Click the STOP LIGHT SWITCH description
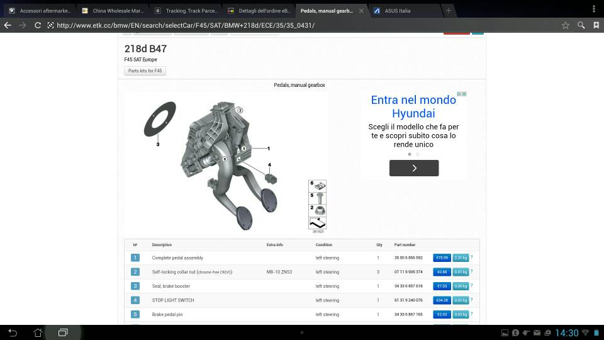Image resolution: width=604 pixels, height=340 pixels. coord(173,300)
